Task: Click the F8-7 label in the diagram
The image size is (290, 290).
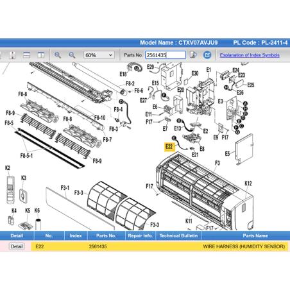Action: point(107,140)
